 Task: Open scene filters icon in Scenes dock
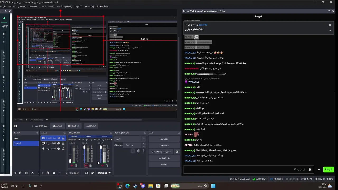26,173
